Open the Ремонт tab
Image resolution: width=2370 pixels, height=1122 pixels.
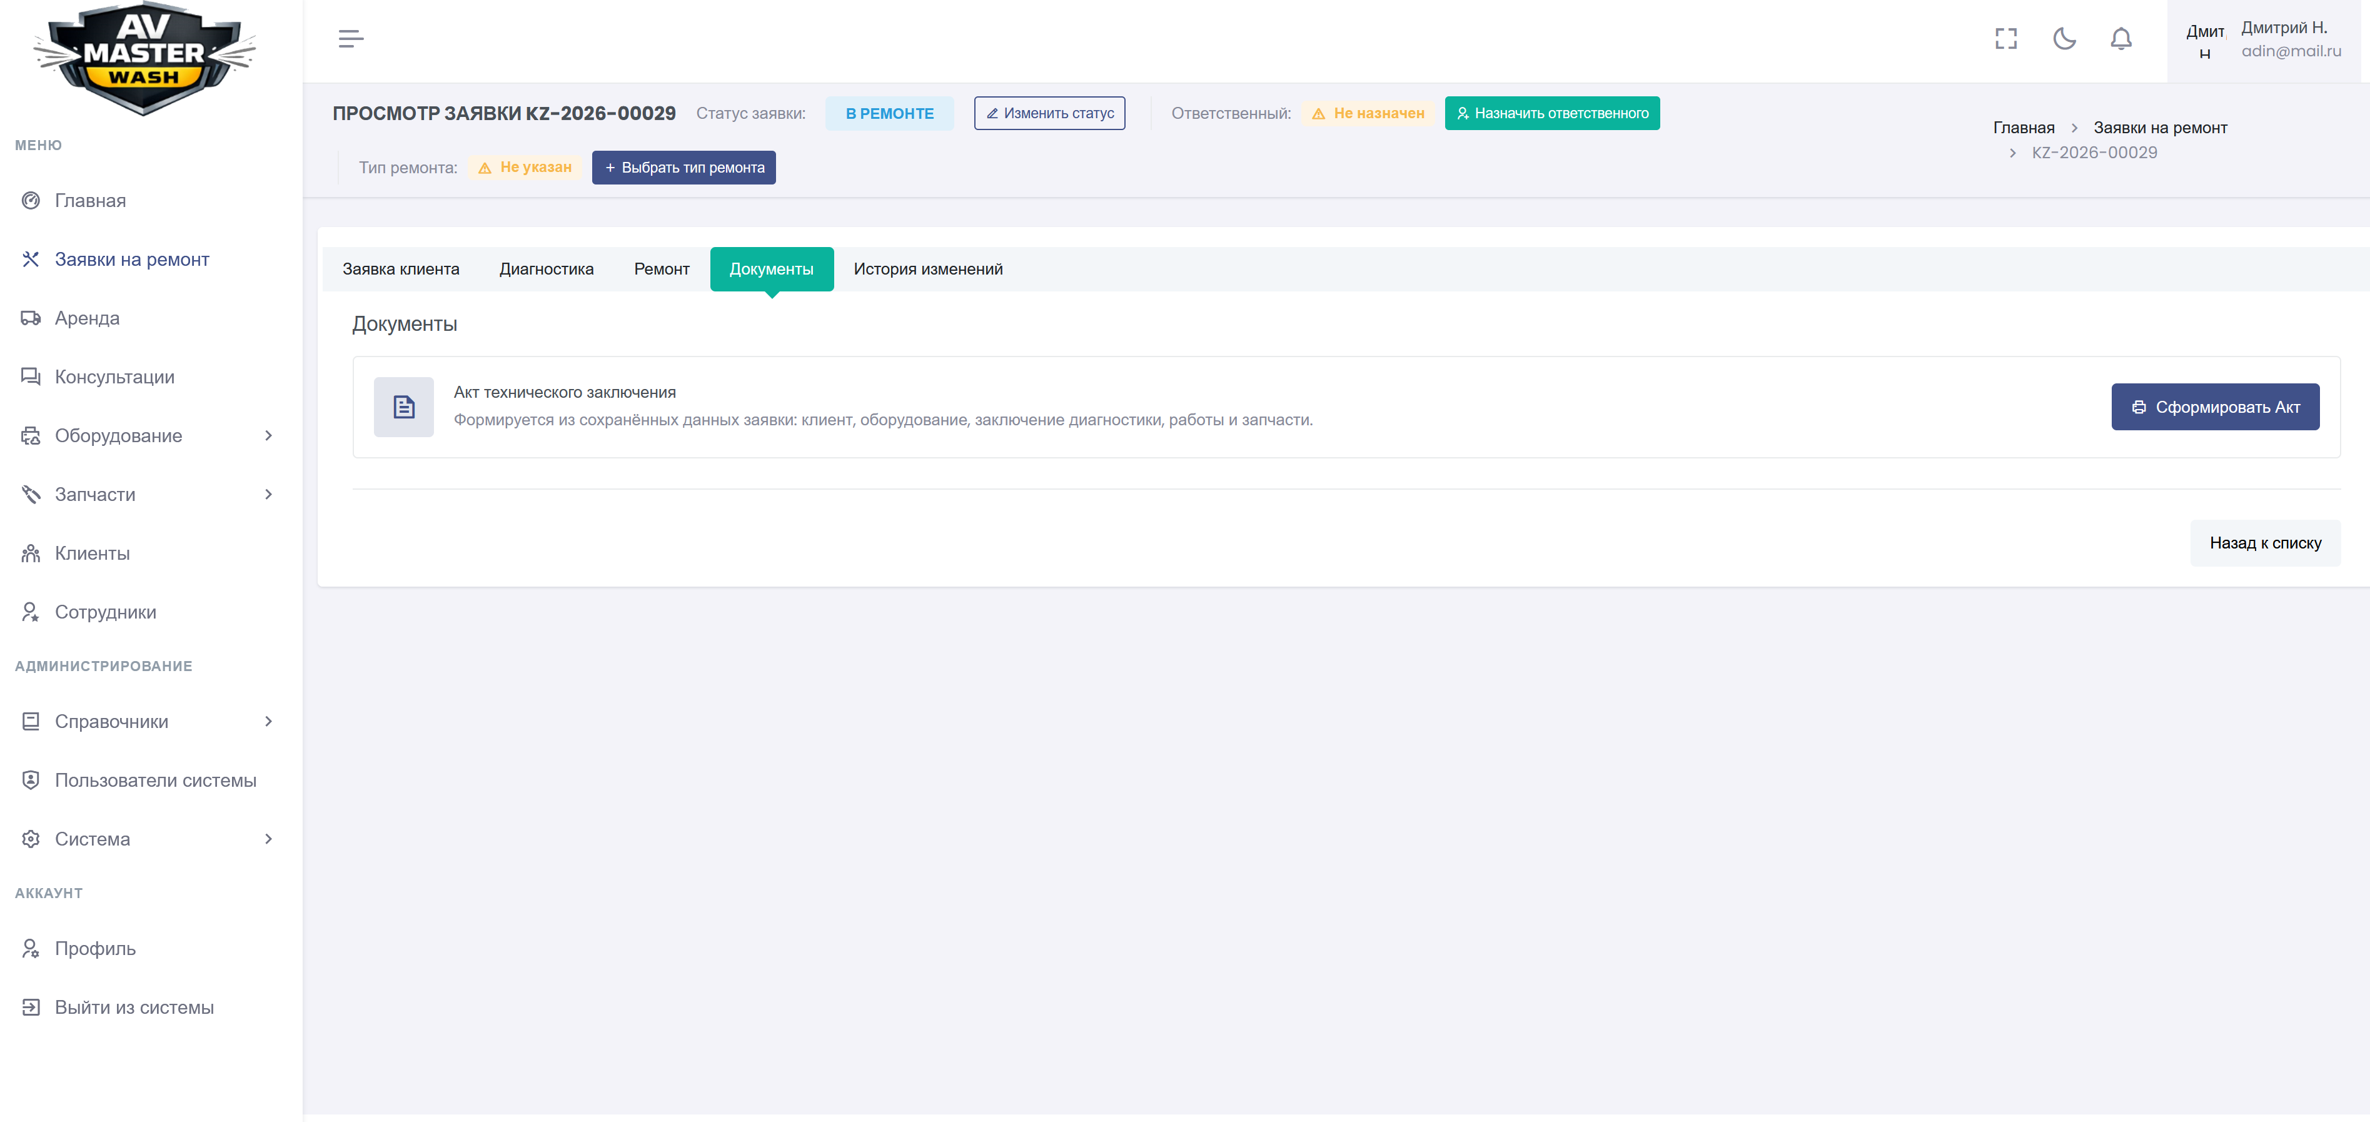point(662,270)
